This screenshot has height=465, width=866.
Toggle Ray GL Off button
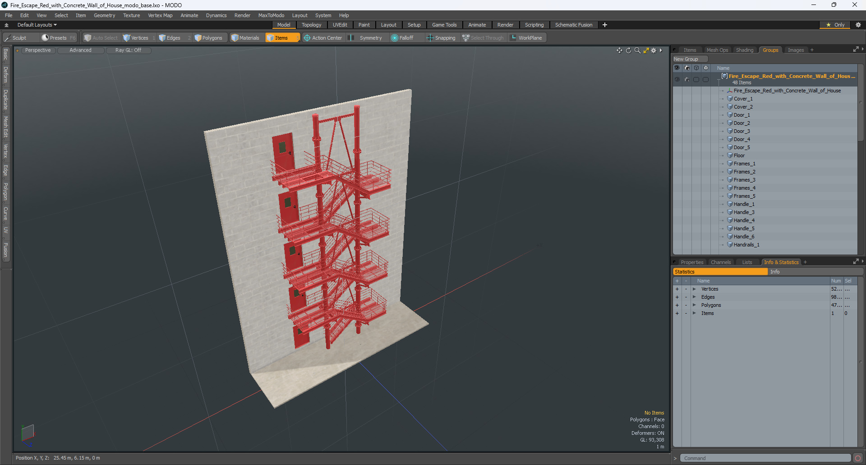128,50
